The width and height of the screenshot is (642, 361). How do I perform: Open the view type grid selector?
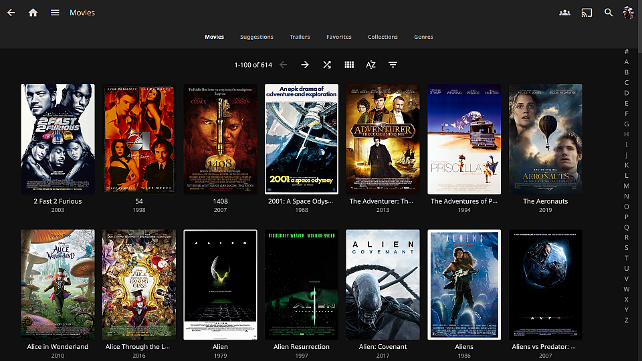tap(349, 65)
